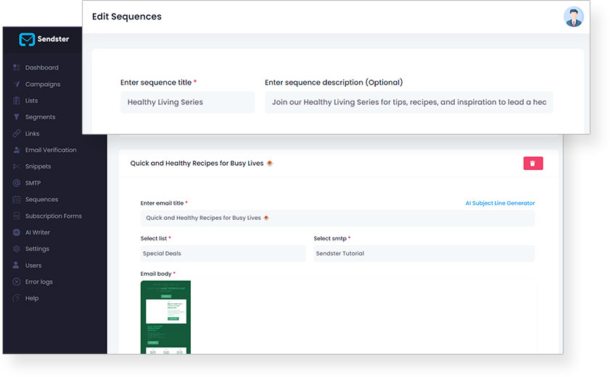Click the 'Edit Sequences' page heading

(126, 17)
